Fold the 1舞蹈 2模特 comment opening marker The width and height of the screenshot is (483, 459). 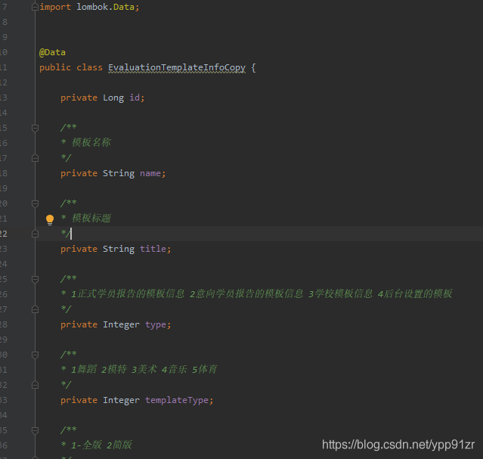click(x=35, y=355)
